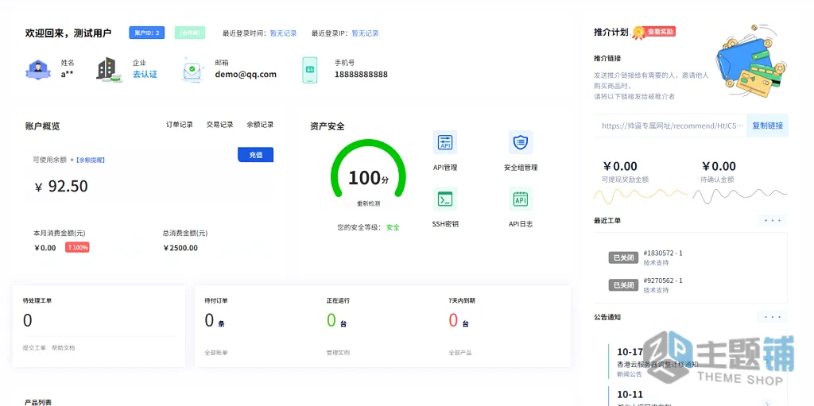
Task: Open the 余额记录 tab
Action: click(260, 125)
